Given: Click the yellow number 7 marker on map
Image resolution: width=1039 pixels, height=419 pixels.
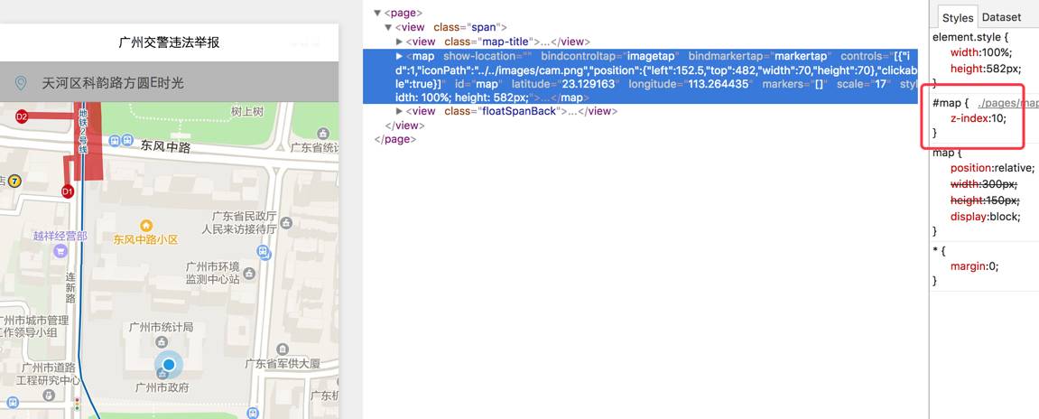Looking at the screenshot, I should click(14, 181).
